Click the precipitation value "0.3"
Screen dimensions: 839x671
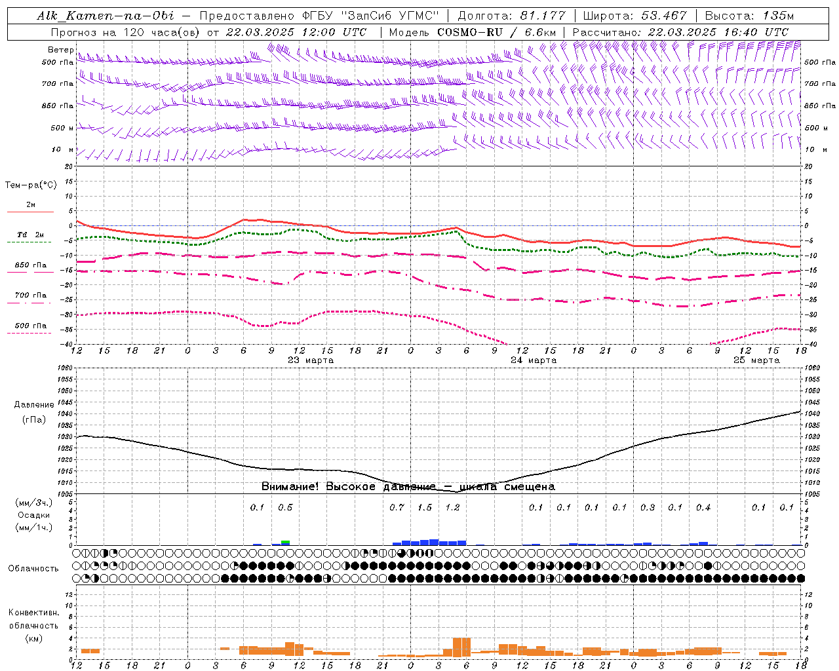[648, 508]
